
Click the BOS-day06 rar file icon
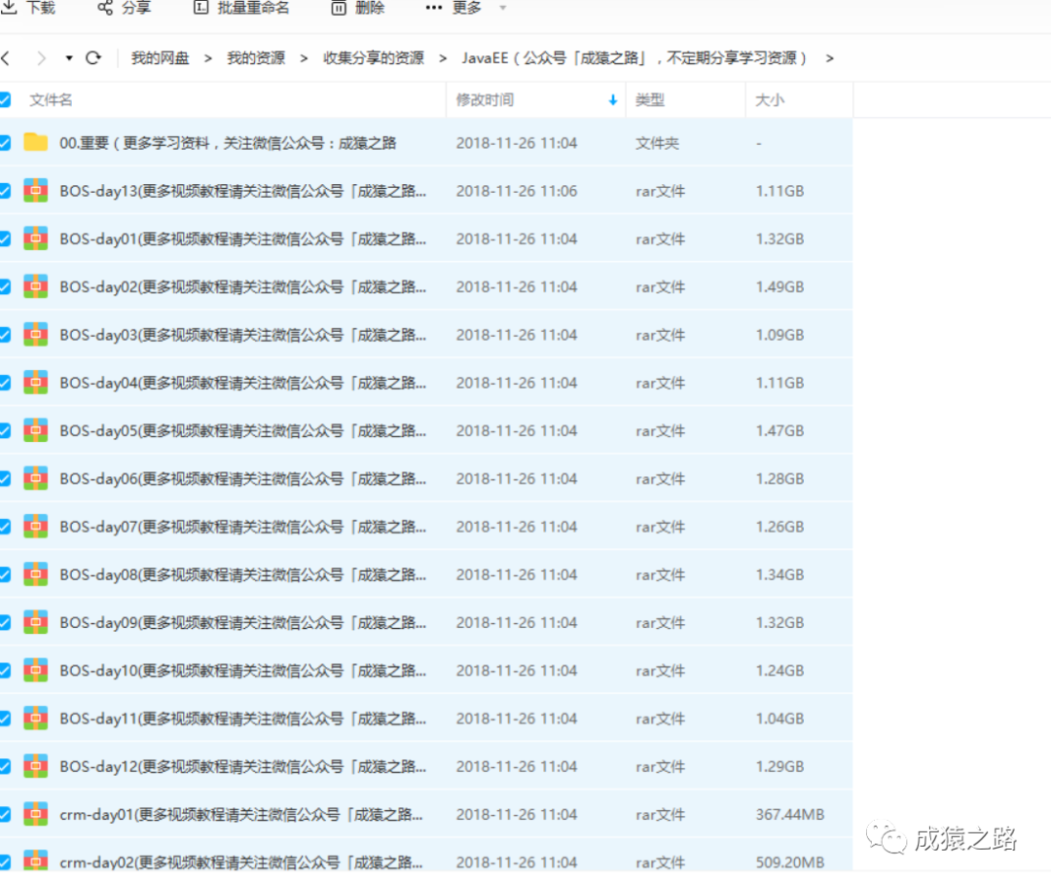pyautogui.click(x=36, y=478)
